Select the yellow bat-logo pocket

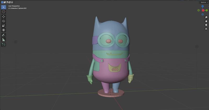pos(115,68)
